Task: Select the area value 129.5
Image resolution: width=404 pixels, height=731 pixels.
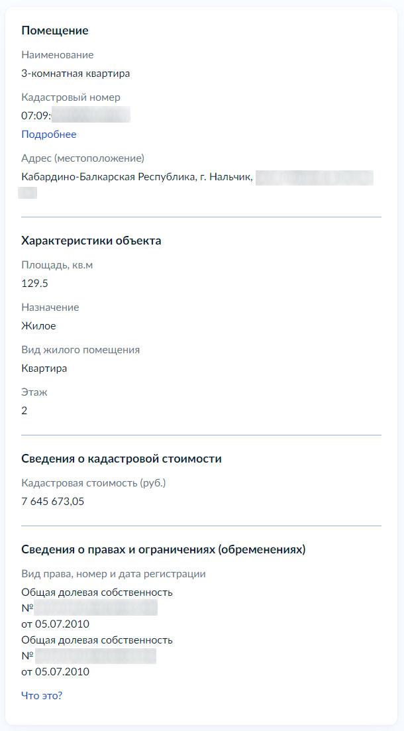Action: [x=35, y=284]
